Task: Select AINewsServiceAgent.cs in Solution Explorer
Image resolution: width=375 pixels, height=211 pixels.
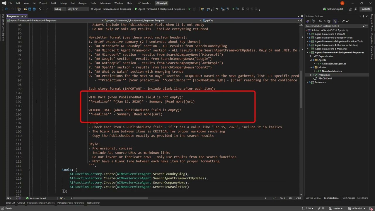Action: tap(334, 64)
